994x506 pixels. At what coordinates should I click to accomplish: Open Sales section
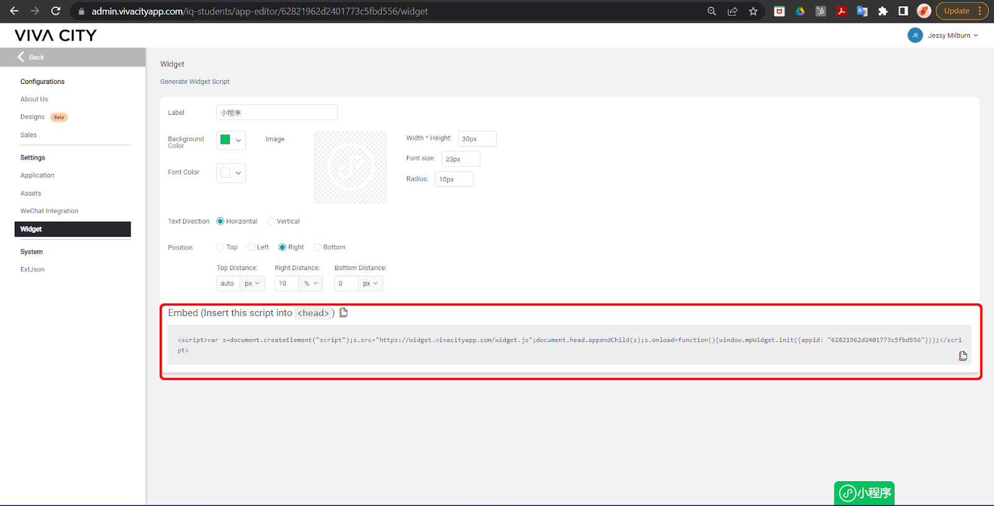(29, 135)
